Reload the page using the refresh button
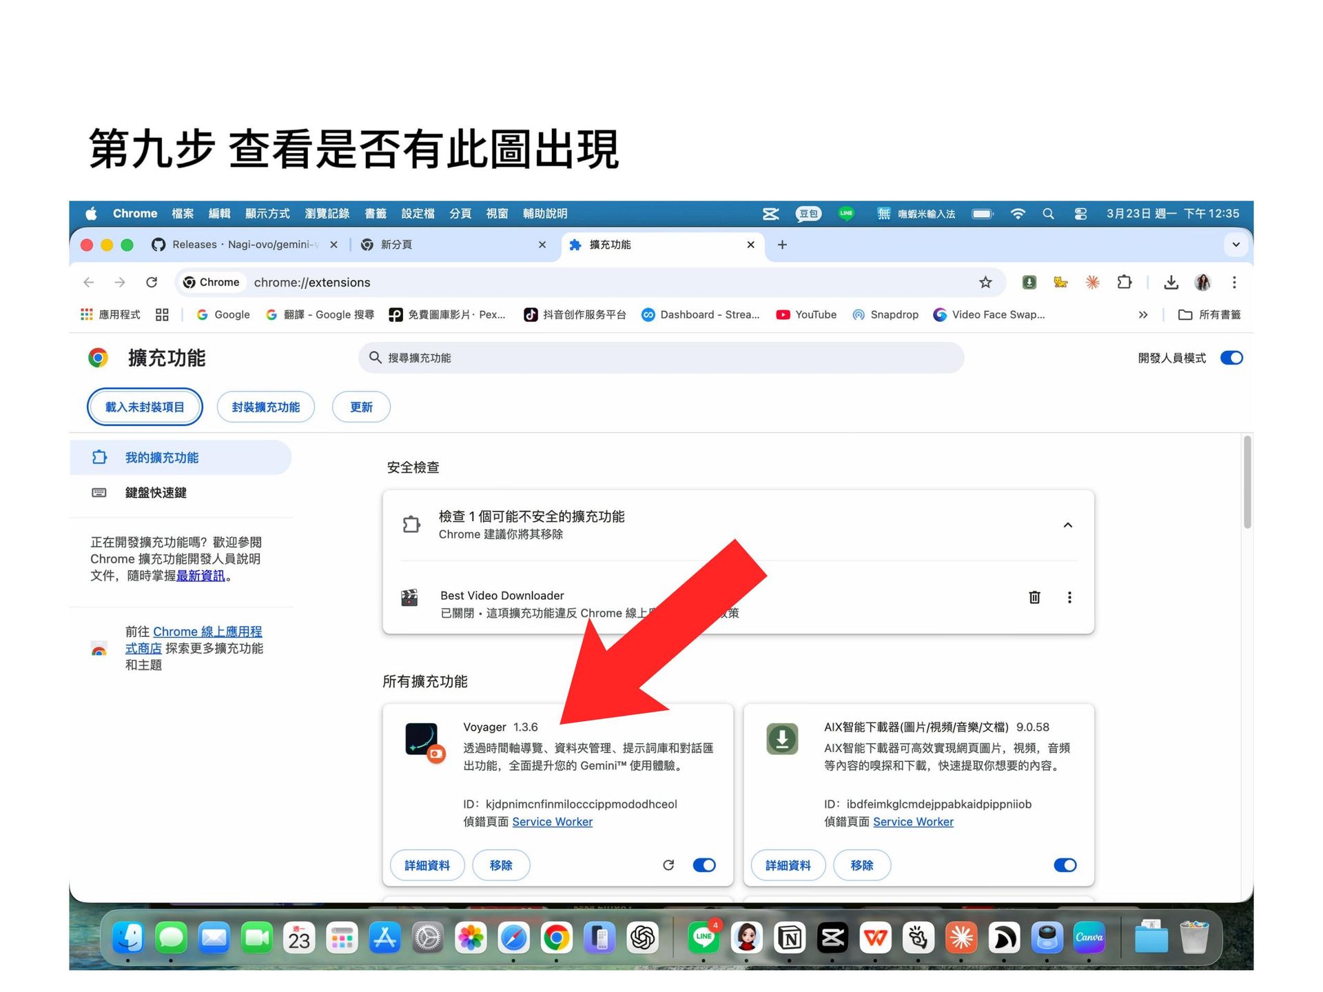The image size is (1323, 992). (152, 282)
